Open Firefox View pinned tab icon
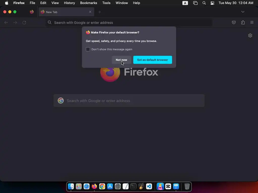Image resolution: width=258 pixels, height=193 pixels. [x=32, y=12]
